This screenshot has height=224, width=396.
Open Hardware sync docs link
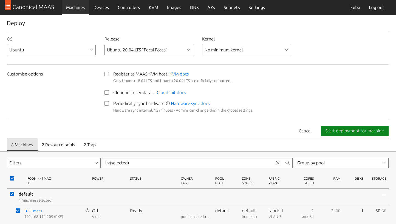[x=190, y=103]
